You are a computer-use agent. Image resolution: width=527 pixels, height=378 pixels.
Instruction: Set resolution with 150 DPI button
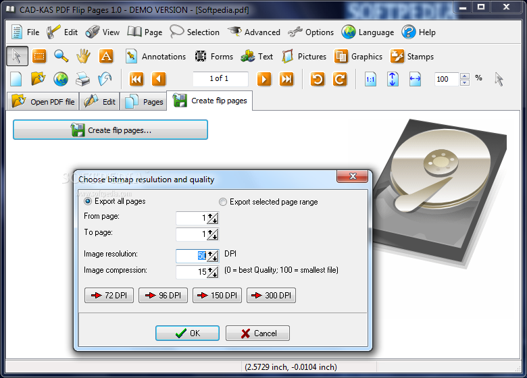pyautogui.click(x=217, y=296)
